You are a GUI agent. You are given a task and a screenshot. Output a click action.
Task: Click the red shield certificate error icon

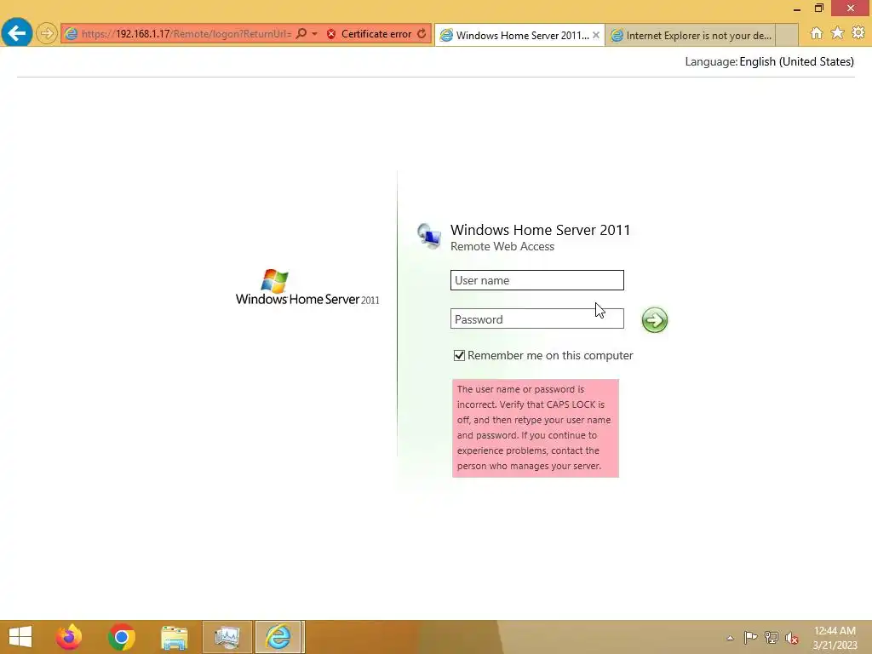pos(331,34)
